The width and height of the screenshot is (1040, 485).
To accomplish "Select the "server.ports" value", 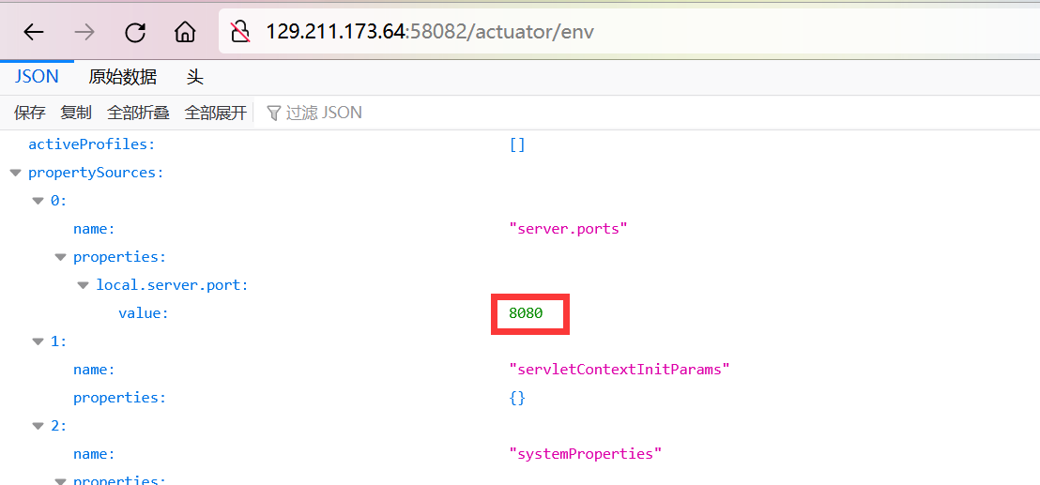I will point(569,229).
